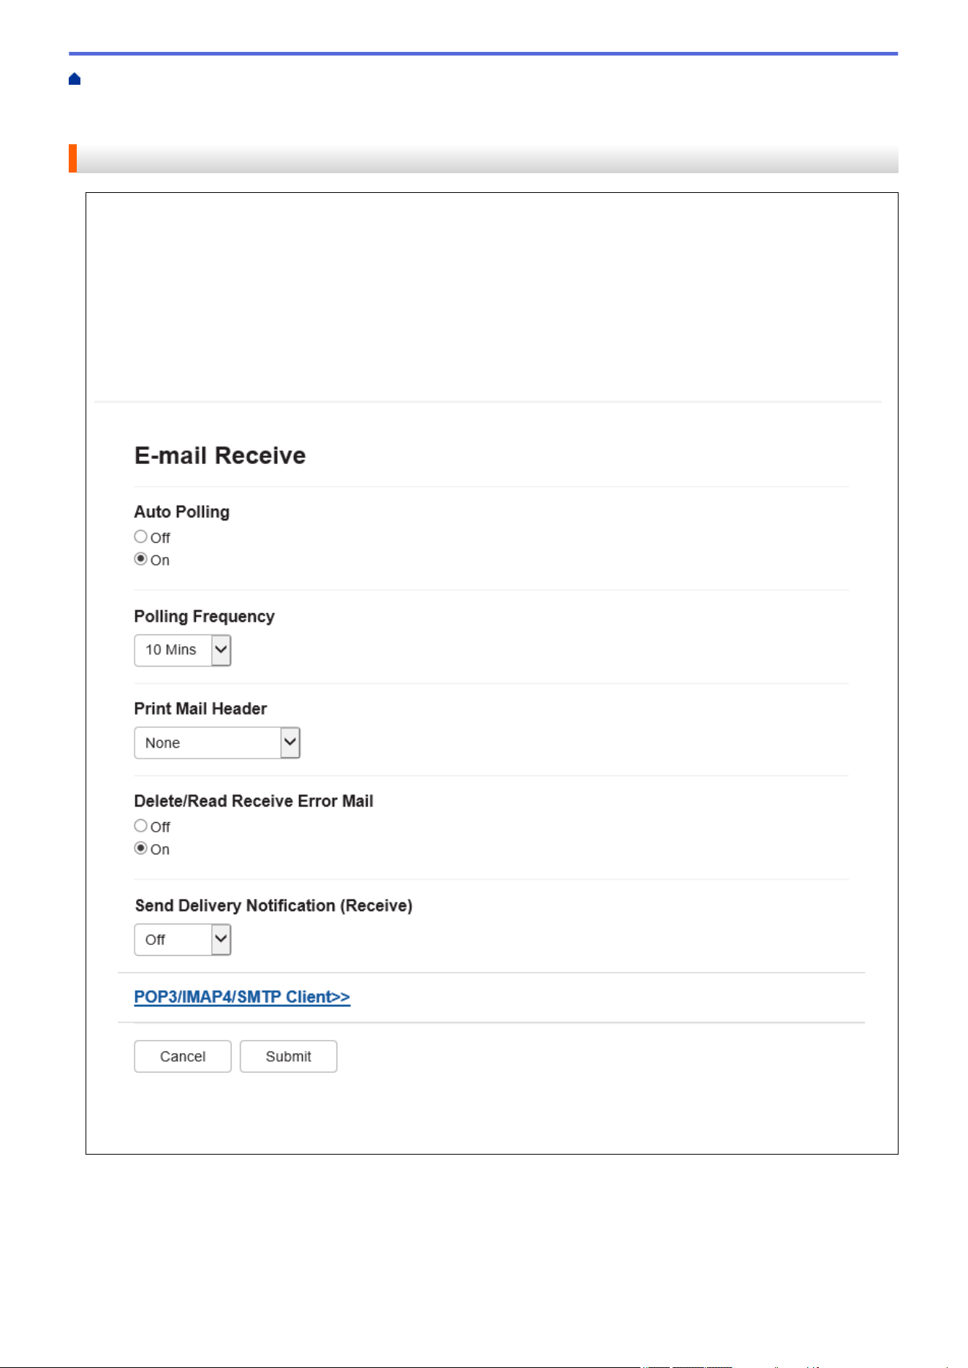
Task: Open the POP3/IMAP4/SMTP Client link
Action: pyautogui.click(x=242, y=997)
